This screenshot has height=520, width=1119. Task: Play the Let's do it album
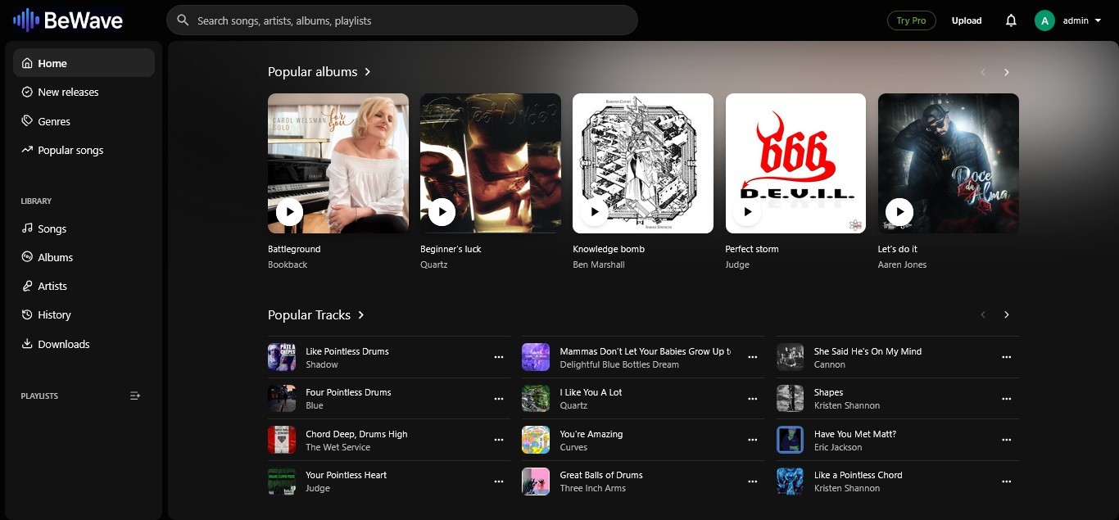pos(899,212)
